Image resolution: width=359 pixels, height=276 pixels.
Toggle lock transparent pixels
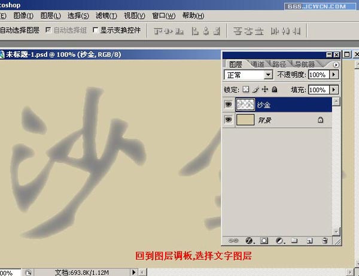click(x=245, y=89)
